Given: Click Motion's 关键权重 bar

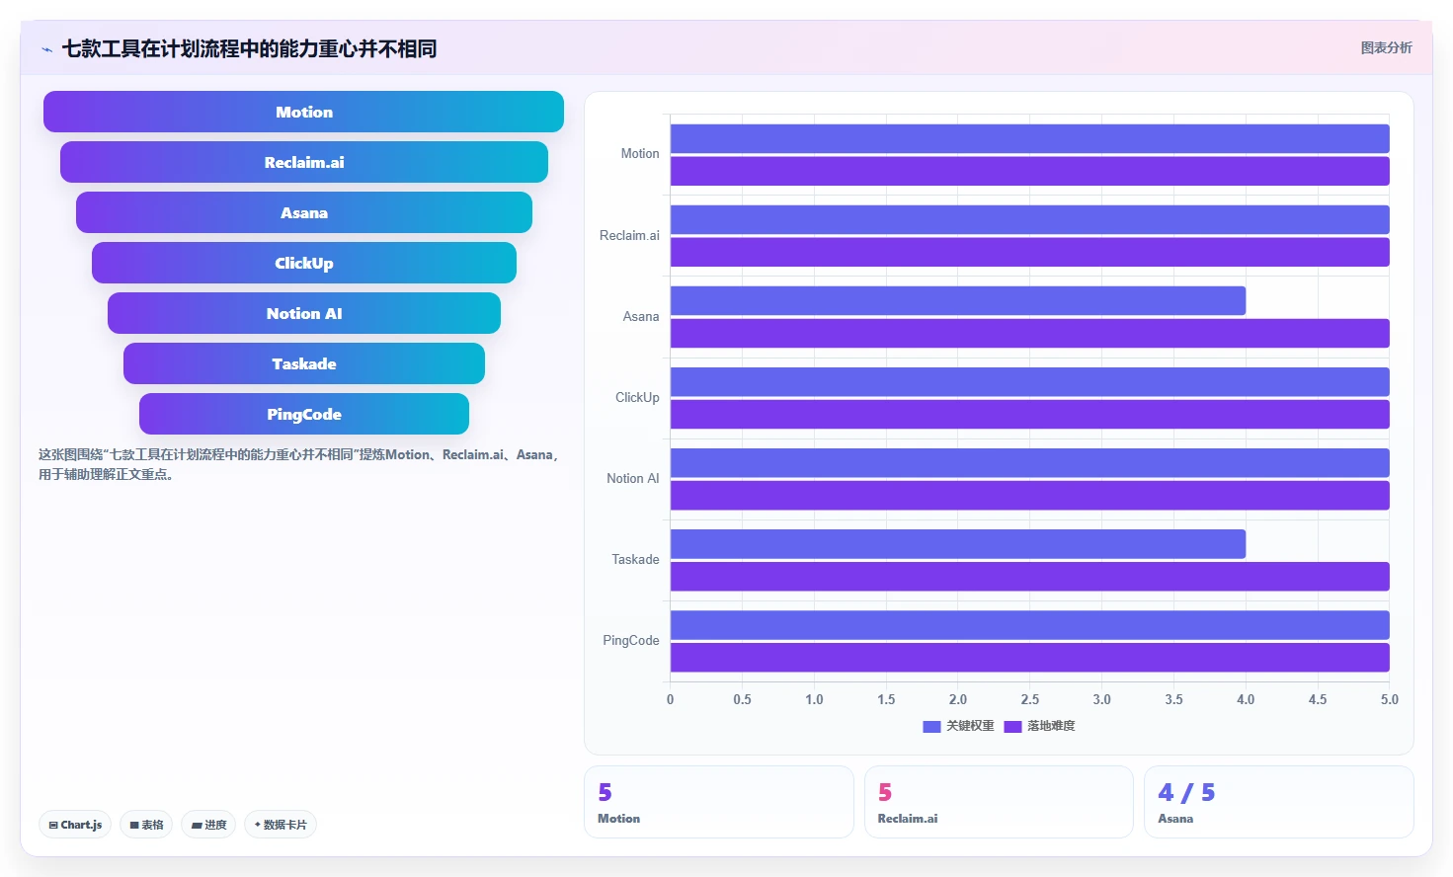Looking at the screenshot, I should tap(1029, 138).
